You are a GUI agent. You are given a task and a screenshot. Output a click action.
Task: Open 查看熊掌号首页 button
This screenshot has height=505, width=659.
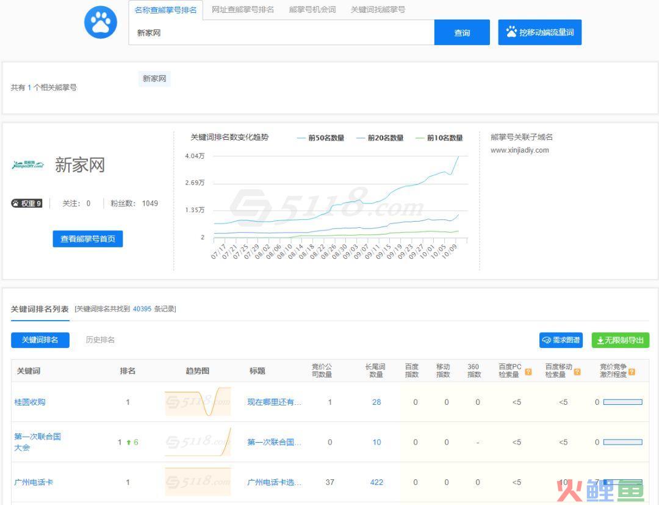(88, 239)
